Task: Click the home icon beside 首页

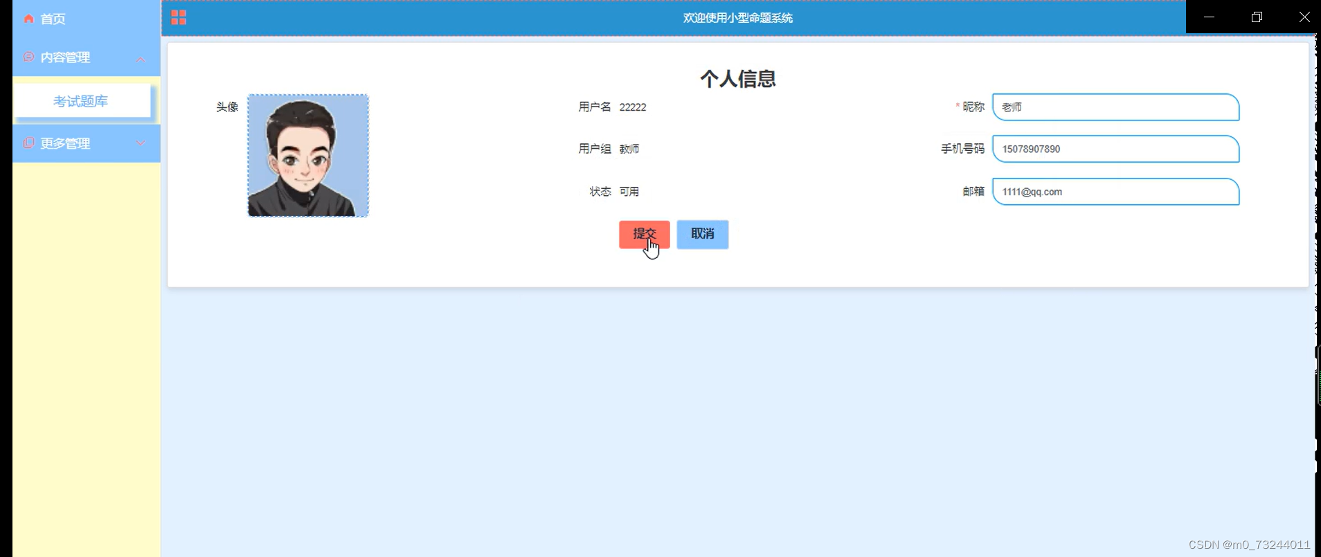Action: click(29, 19)
